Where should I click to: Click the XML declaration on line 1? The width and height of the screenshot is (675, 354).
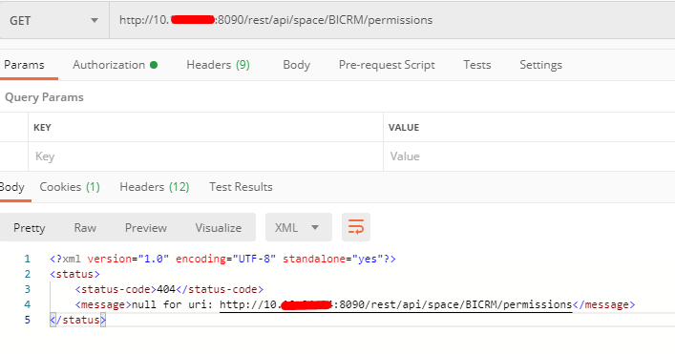coord(222,259)
